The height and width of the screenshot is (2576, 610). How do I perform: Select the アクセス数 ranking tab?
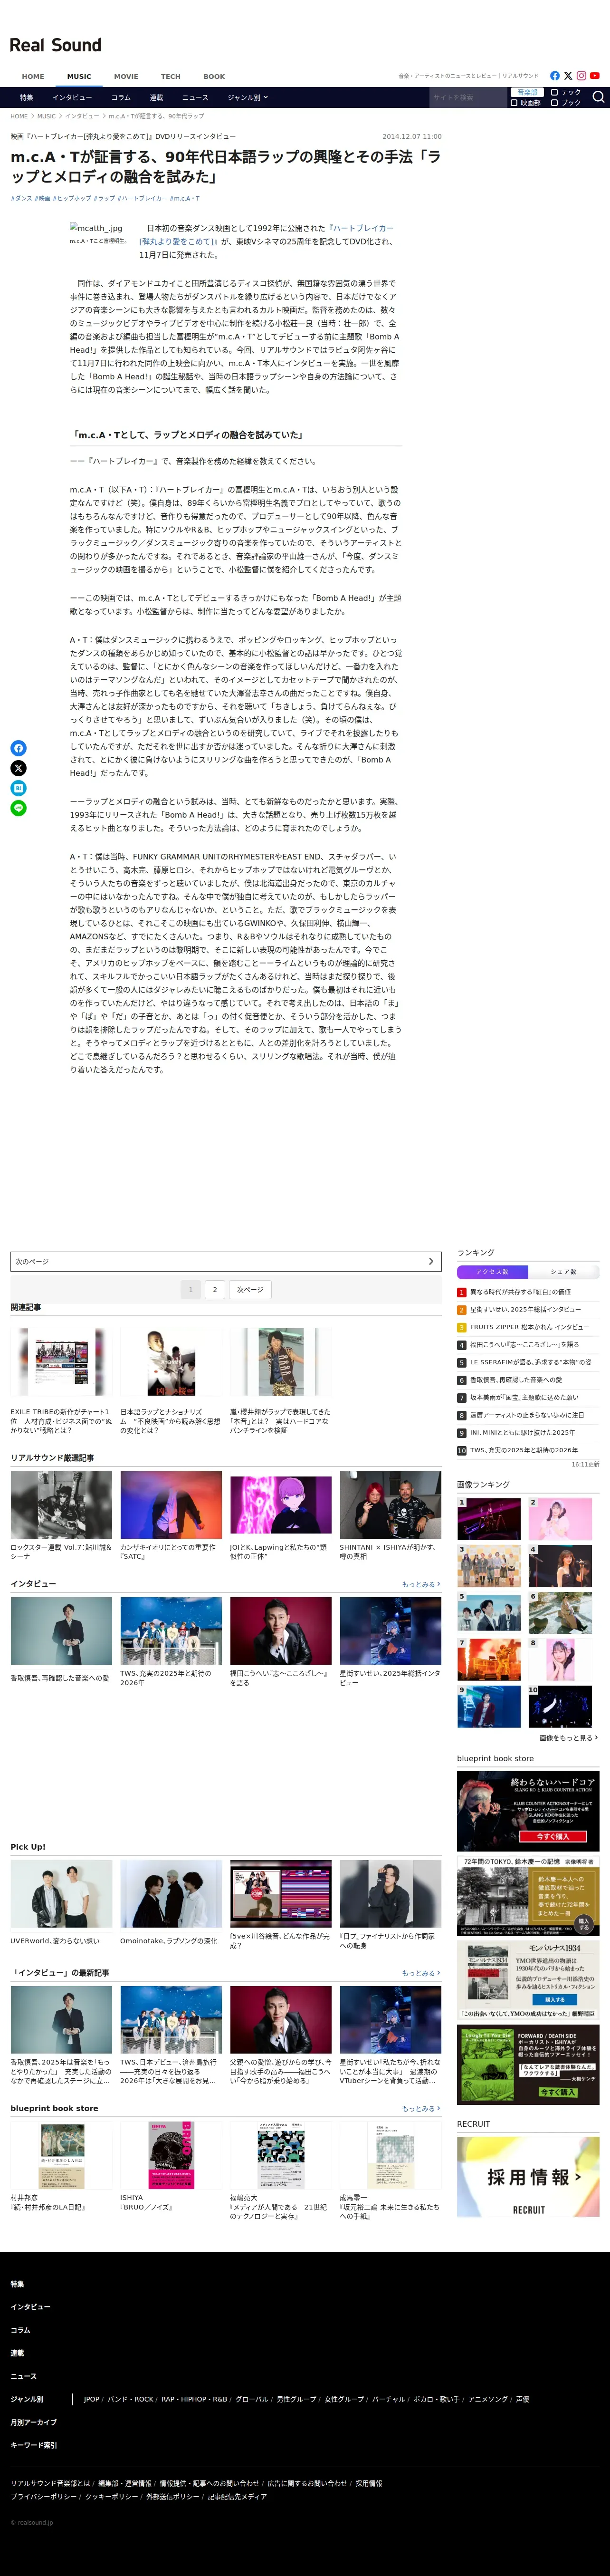pyautogui.click(x=492, y=1272)
